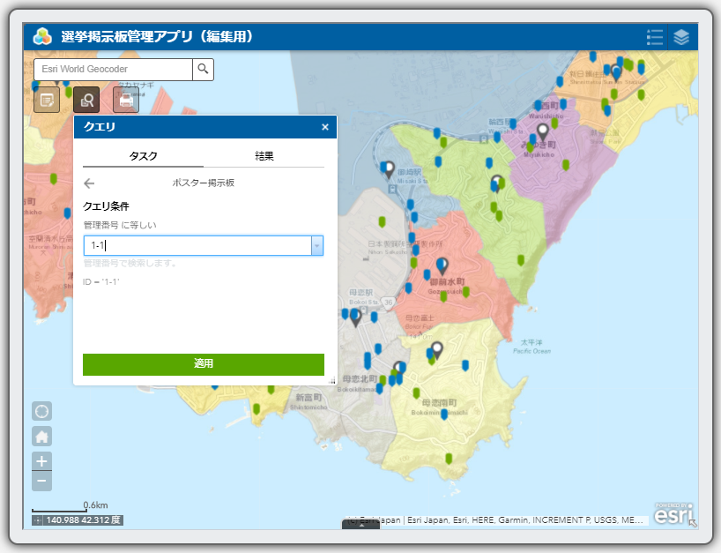Screen dimensions: 721x553
Task: Zoom out on the map
Action: (41, 481)
